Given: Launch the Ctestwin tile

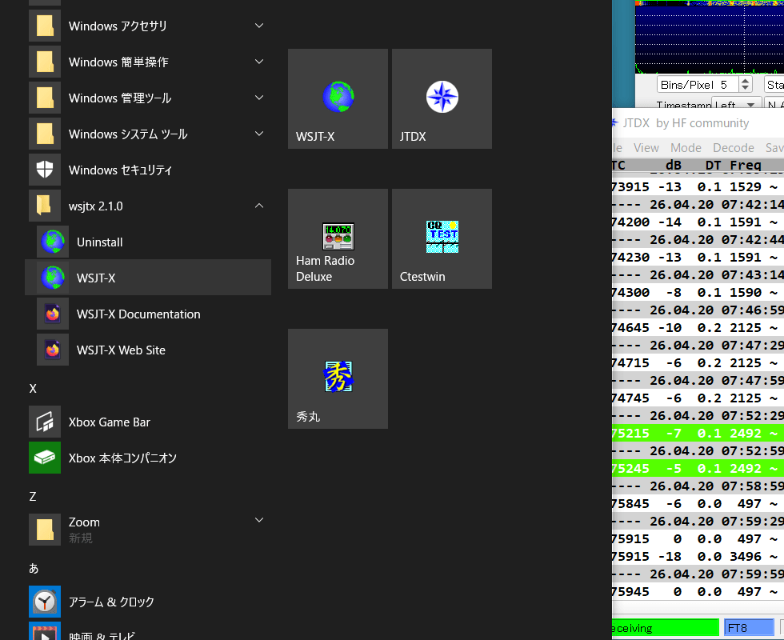Looking at the screenshot, I should (x=442, y=238).
